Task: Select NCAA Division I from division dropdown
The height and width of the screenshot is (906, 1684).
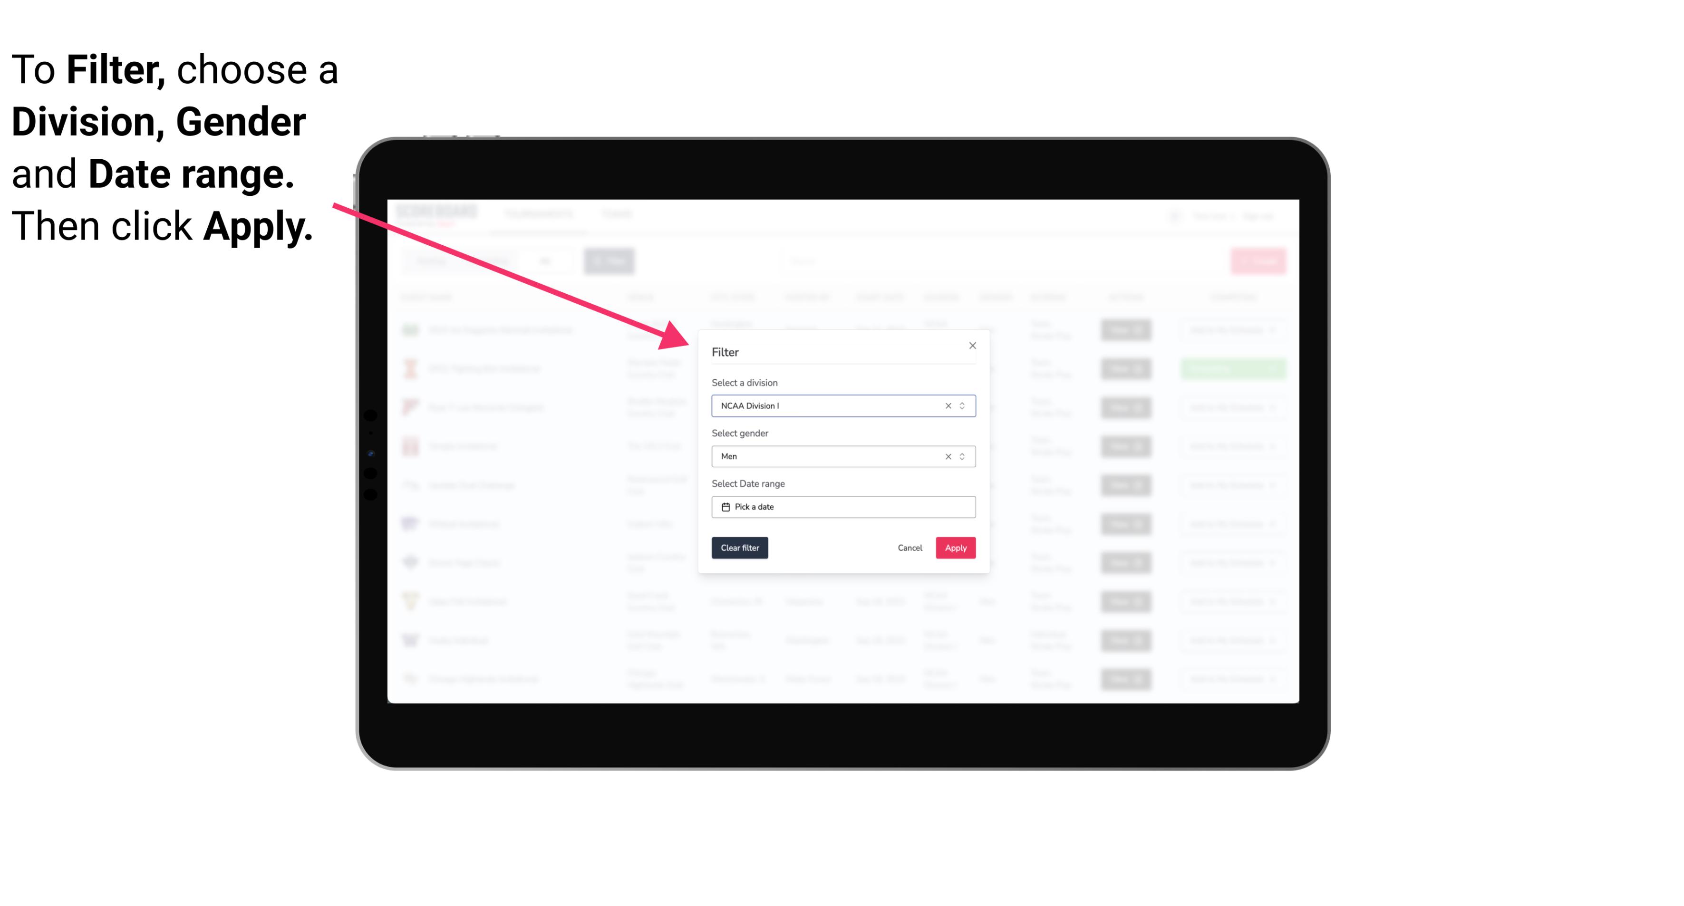Action: click(x=842, y=406)
